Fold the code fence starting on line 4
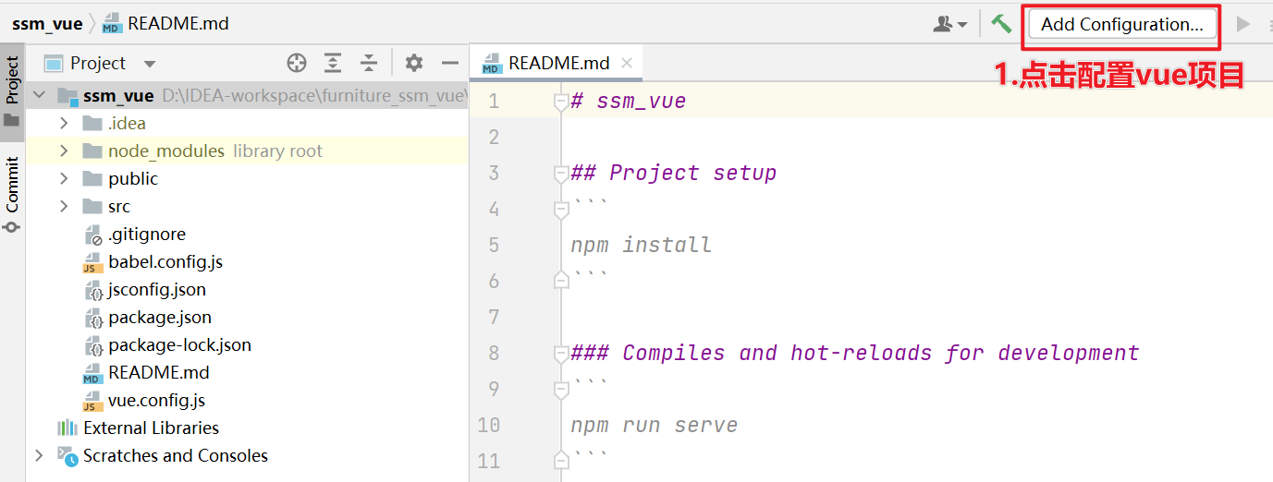This screenshot has height=482, width=1273. pyautogui.click(x=561, y=210)
